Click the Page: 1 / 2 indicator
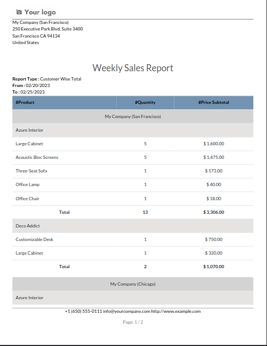The width and height of the screenshot is (267, 346). tap(133, 322)
